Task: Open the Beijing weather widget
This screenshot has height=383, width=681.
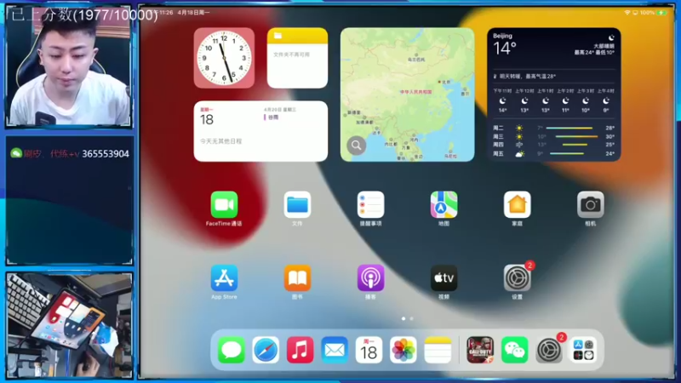Action: [554, 94]
